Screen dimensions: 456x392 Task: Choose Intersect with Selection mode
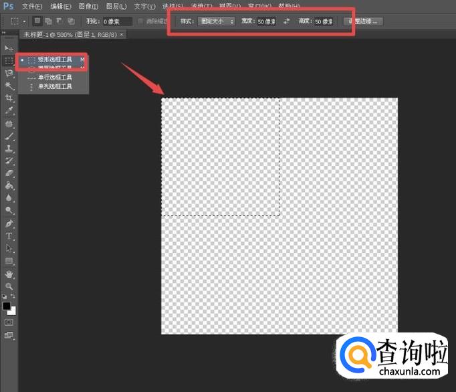click(x=71, y=21)
